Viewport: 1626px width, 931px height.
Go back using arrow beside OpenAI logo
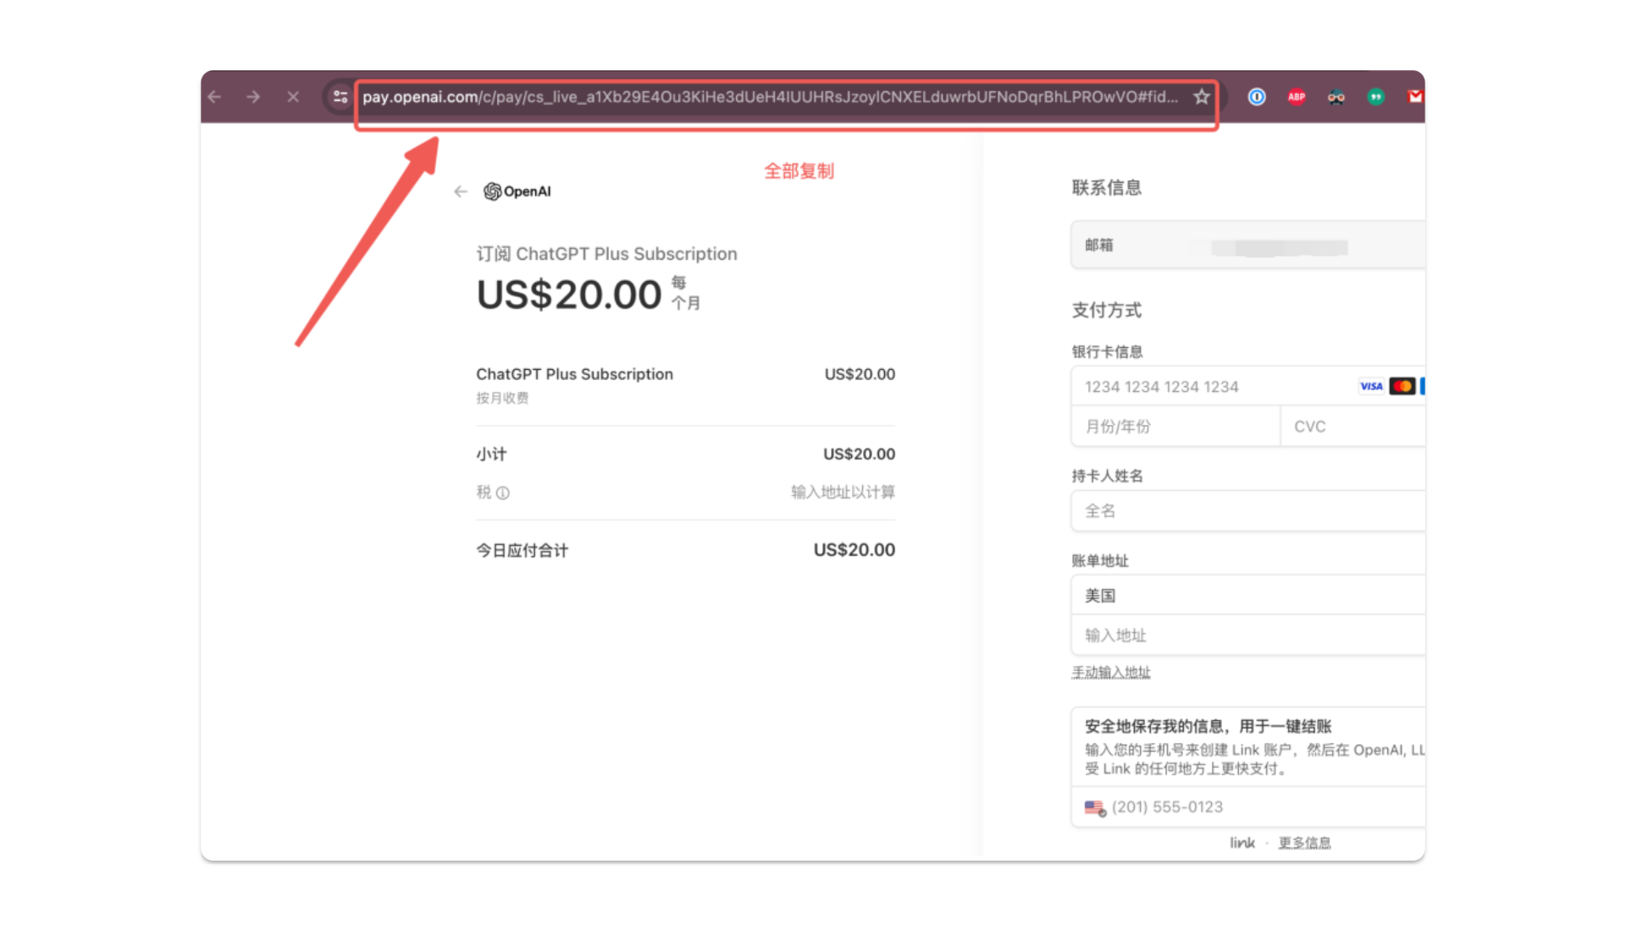pos(461,191)
